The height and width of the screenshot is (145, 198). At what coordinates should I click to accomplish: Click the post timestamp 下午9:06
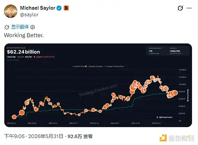point(14,136)
